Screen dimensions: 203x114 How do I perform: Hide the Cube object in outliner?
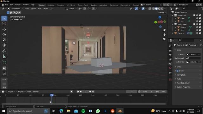tap(197, 18)
